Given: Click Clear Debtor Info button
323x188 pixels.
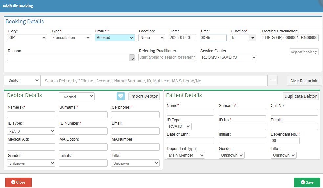Looking at the screenshot, I should click(x=304, y=81).
